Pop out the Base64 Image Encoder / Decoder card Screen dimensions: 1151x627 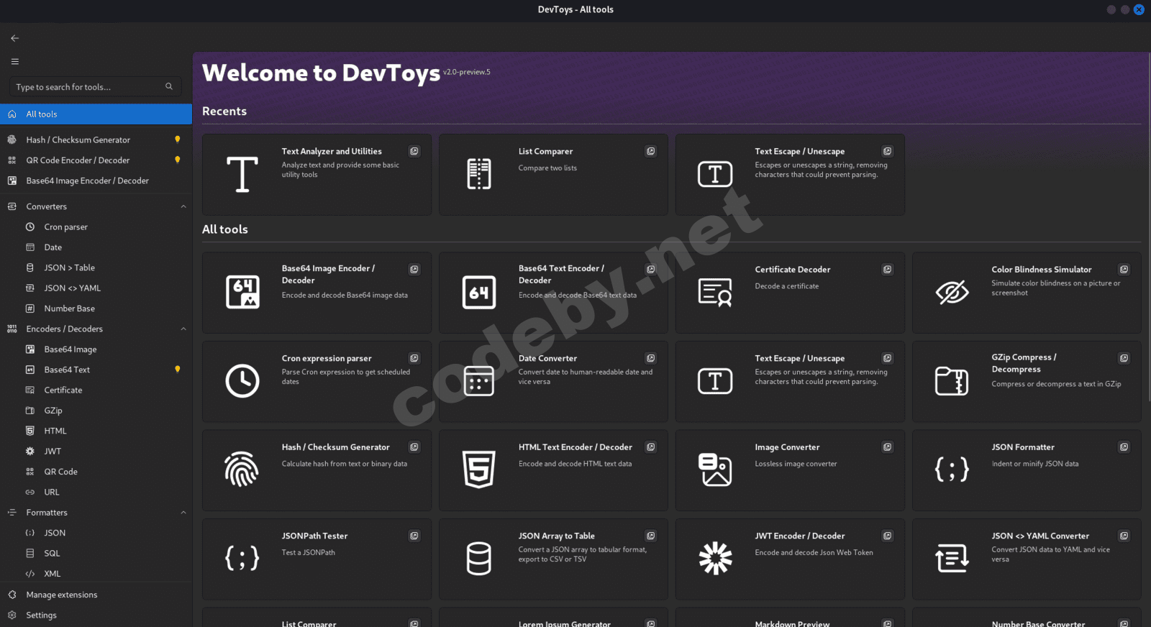pos(414,270)
